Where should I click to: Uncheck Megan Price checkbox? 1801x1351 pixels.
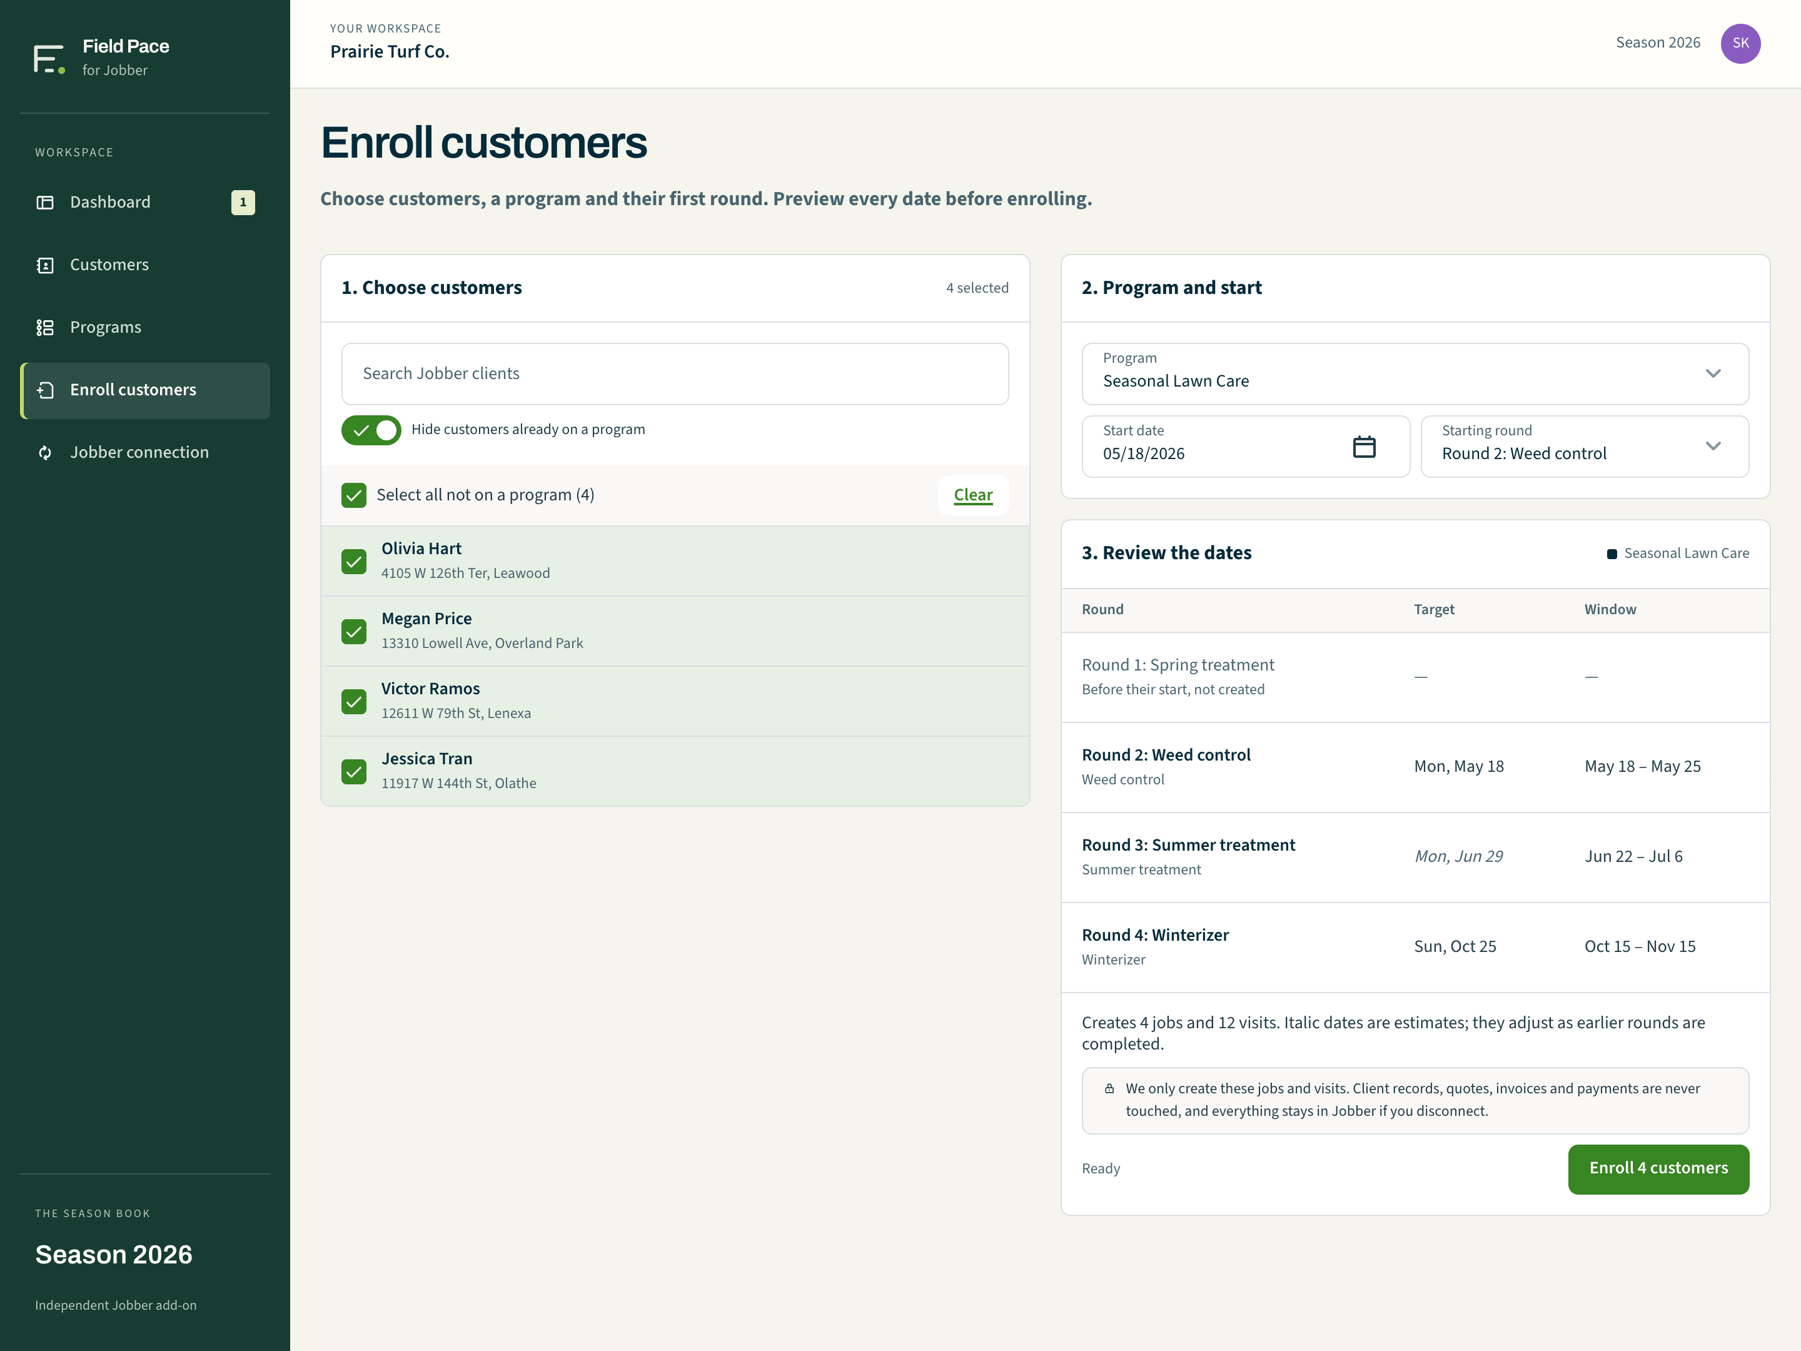point(353,631)
